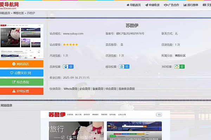Open 博客社区 category link in details
The width and height of the screenshot is (211, 140).
point(180,56)
